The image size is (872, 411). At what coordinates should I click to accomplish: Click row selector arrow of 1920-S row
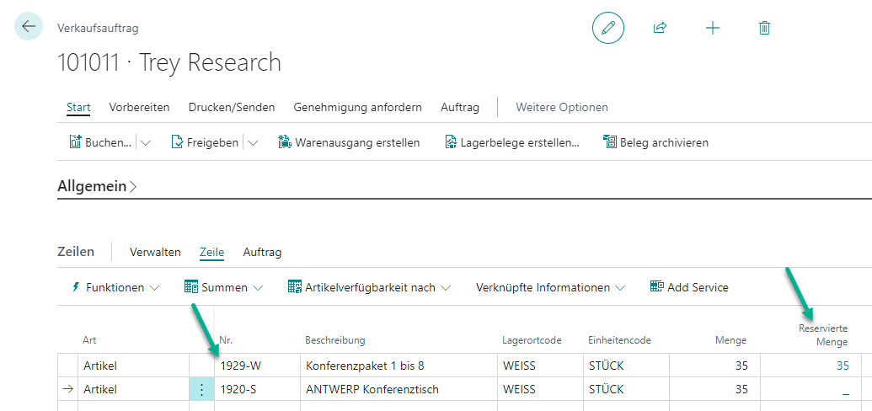(x=68, y=389)
